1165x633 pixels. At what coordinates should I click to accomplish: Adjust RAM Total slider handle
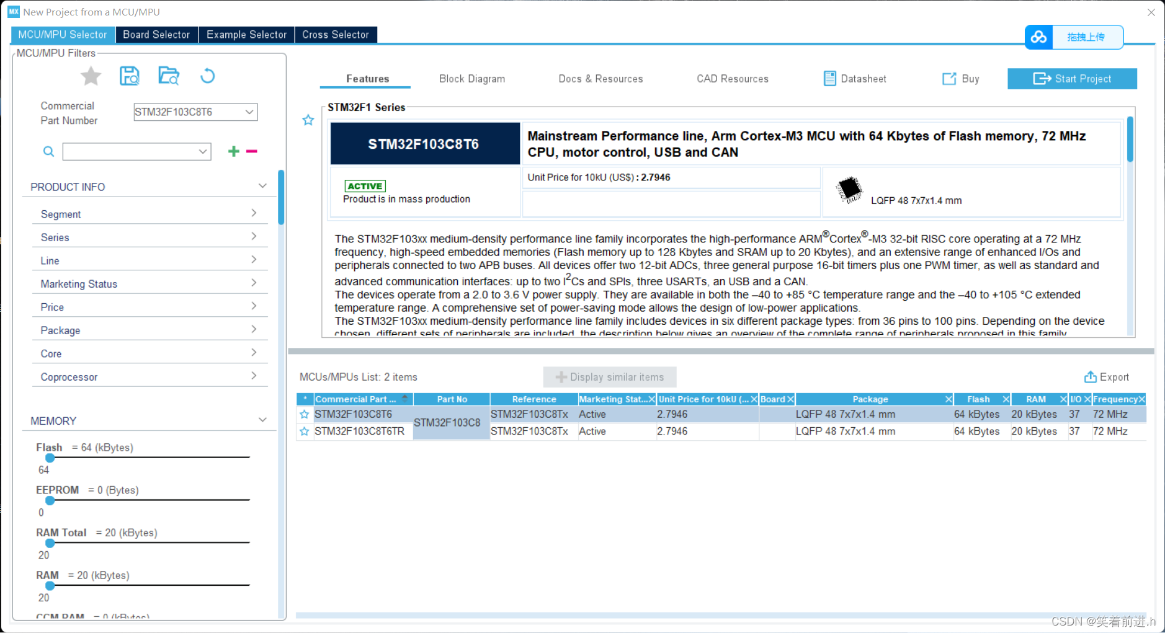[x=50, y=543]
